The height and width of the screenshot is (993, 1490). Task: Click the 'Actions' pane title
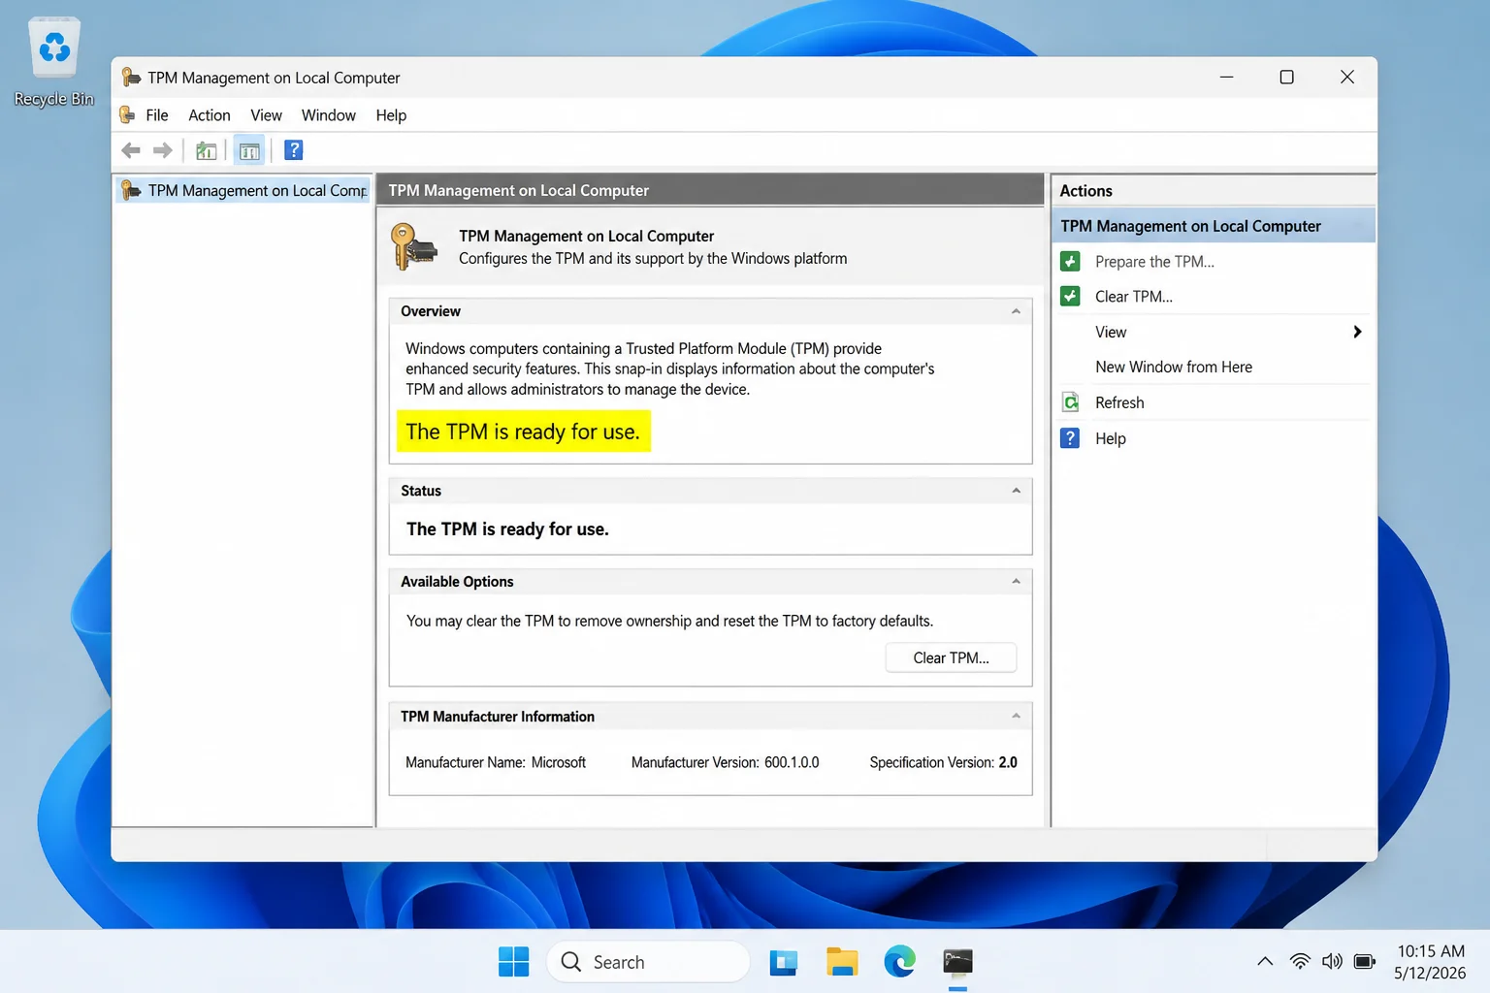point(1085,191)
